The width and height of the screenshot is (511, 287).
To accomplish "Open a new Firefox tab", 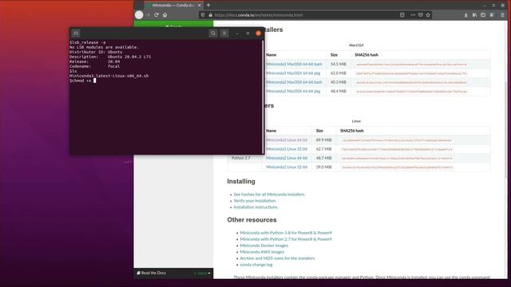I will [x=208, y=6].
